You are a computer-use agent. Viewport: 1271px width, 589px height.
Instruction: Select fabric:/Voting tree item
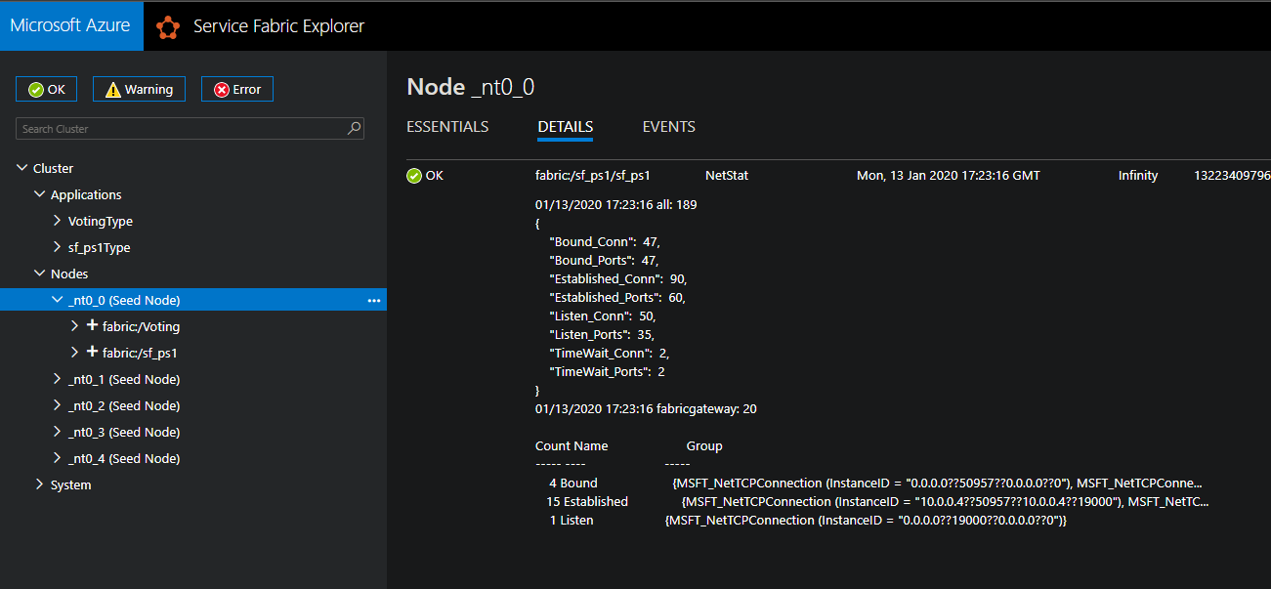(141, 326)
